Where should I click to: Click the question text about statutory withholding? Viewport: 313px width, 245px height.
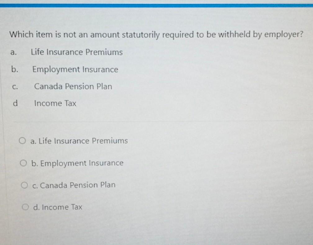coord(156,35)
